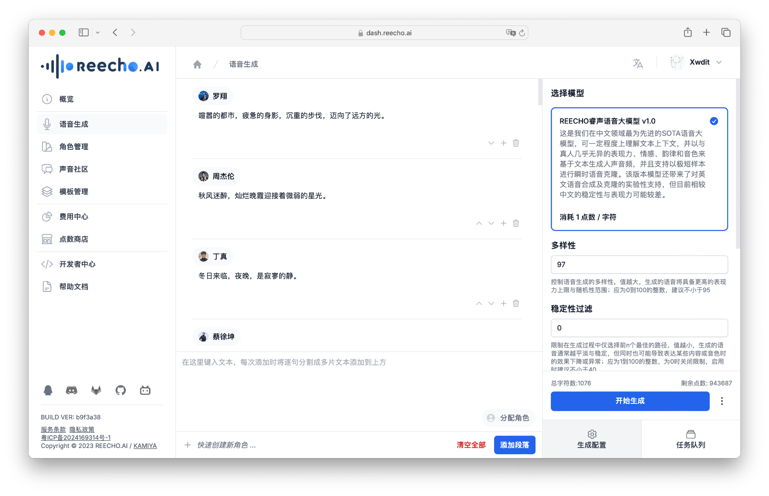The width and height of the screenshot is (769, 496).
Task: Select the 生成配置 configuration tab
Action: coord(592,438)
